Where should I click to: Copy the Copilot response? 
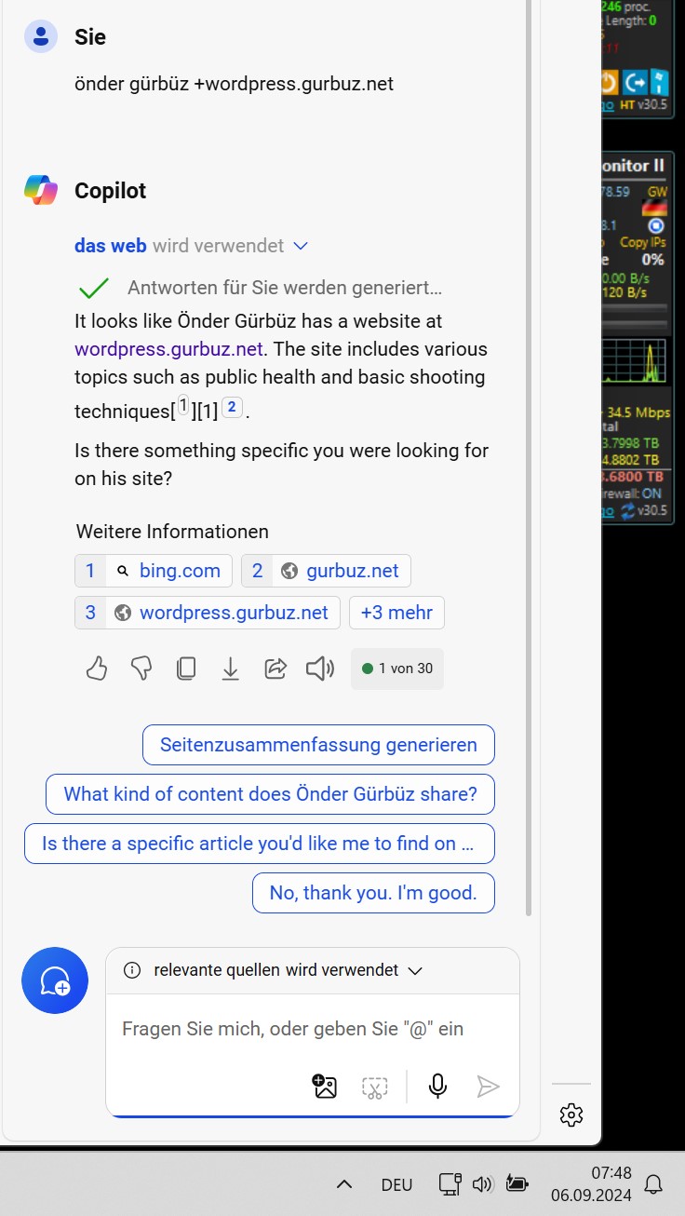[186, 669]
